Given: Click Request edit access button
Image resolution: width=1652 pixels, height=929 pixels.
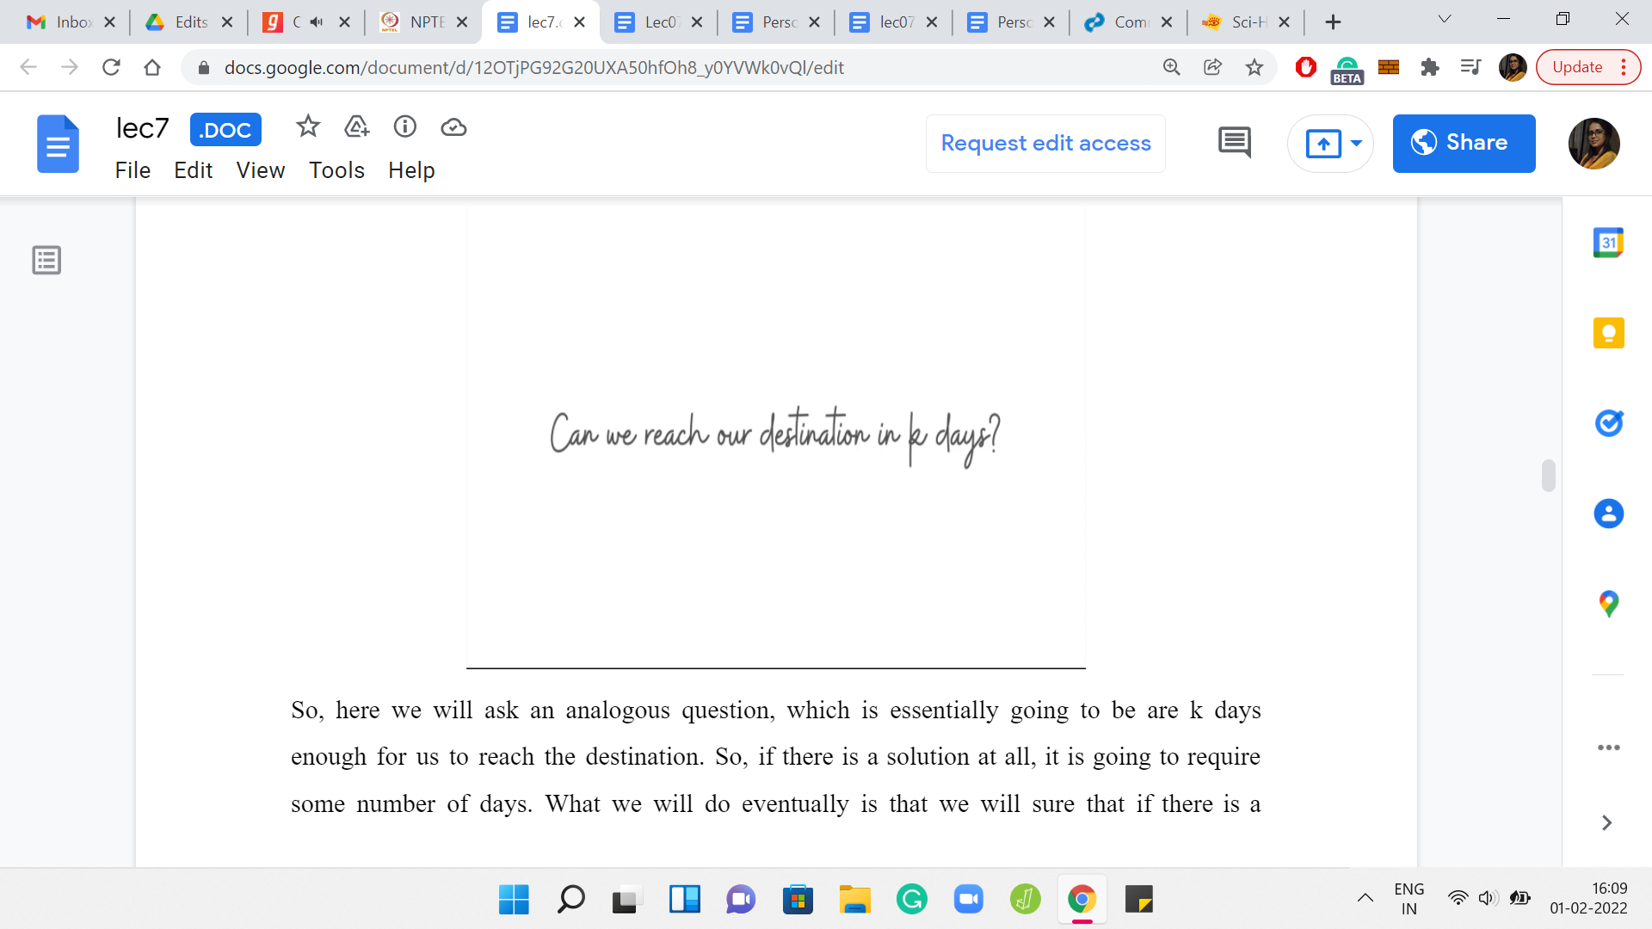Looking at the screenshot, I should coord(1045,143).
